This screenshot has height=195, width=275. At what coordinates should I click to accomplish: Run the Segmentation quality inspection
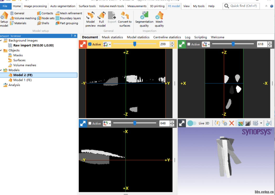point(144,17)
